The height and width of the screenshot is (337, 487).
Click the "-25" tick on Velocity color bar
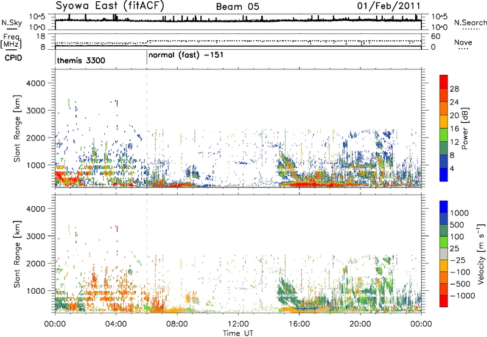[x=458, y=260]
